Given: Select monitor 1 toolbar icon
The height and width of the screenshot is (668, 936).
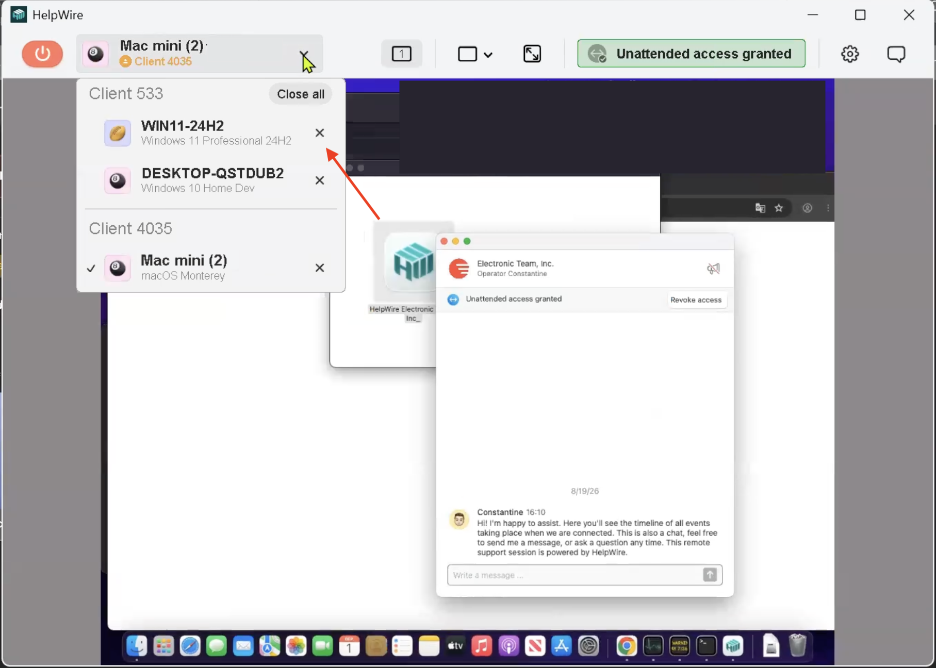Looking at the screenshot, I should pos(402,54).
